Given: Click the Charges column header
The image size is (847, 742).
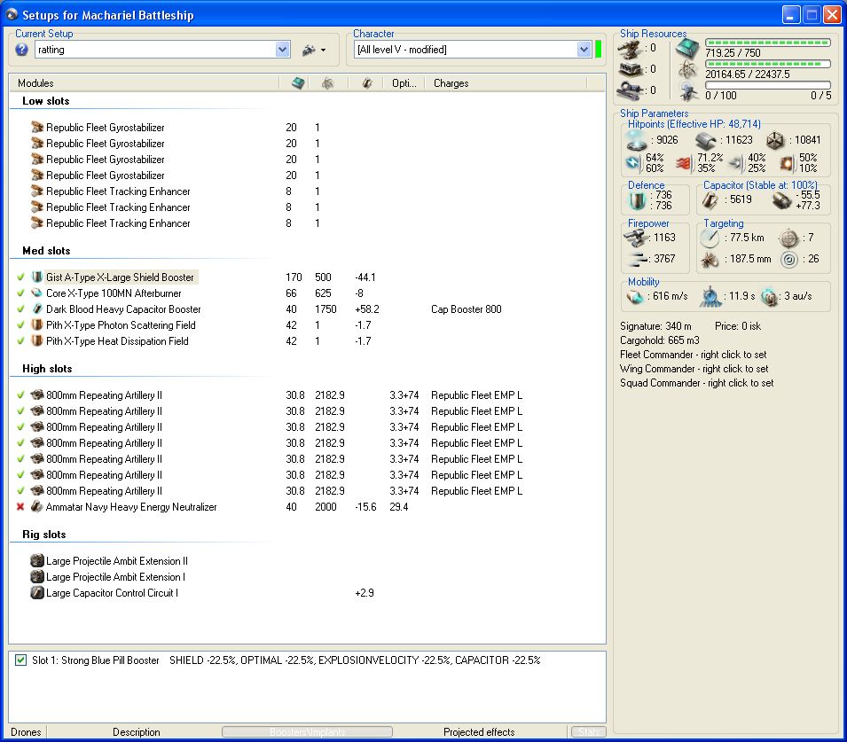Looking at the screenshot, I should click(x=451, y=83).
